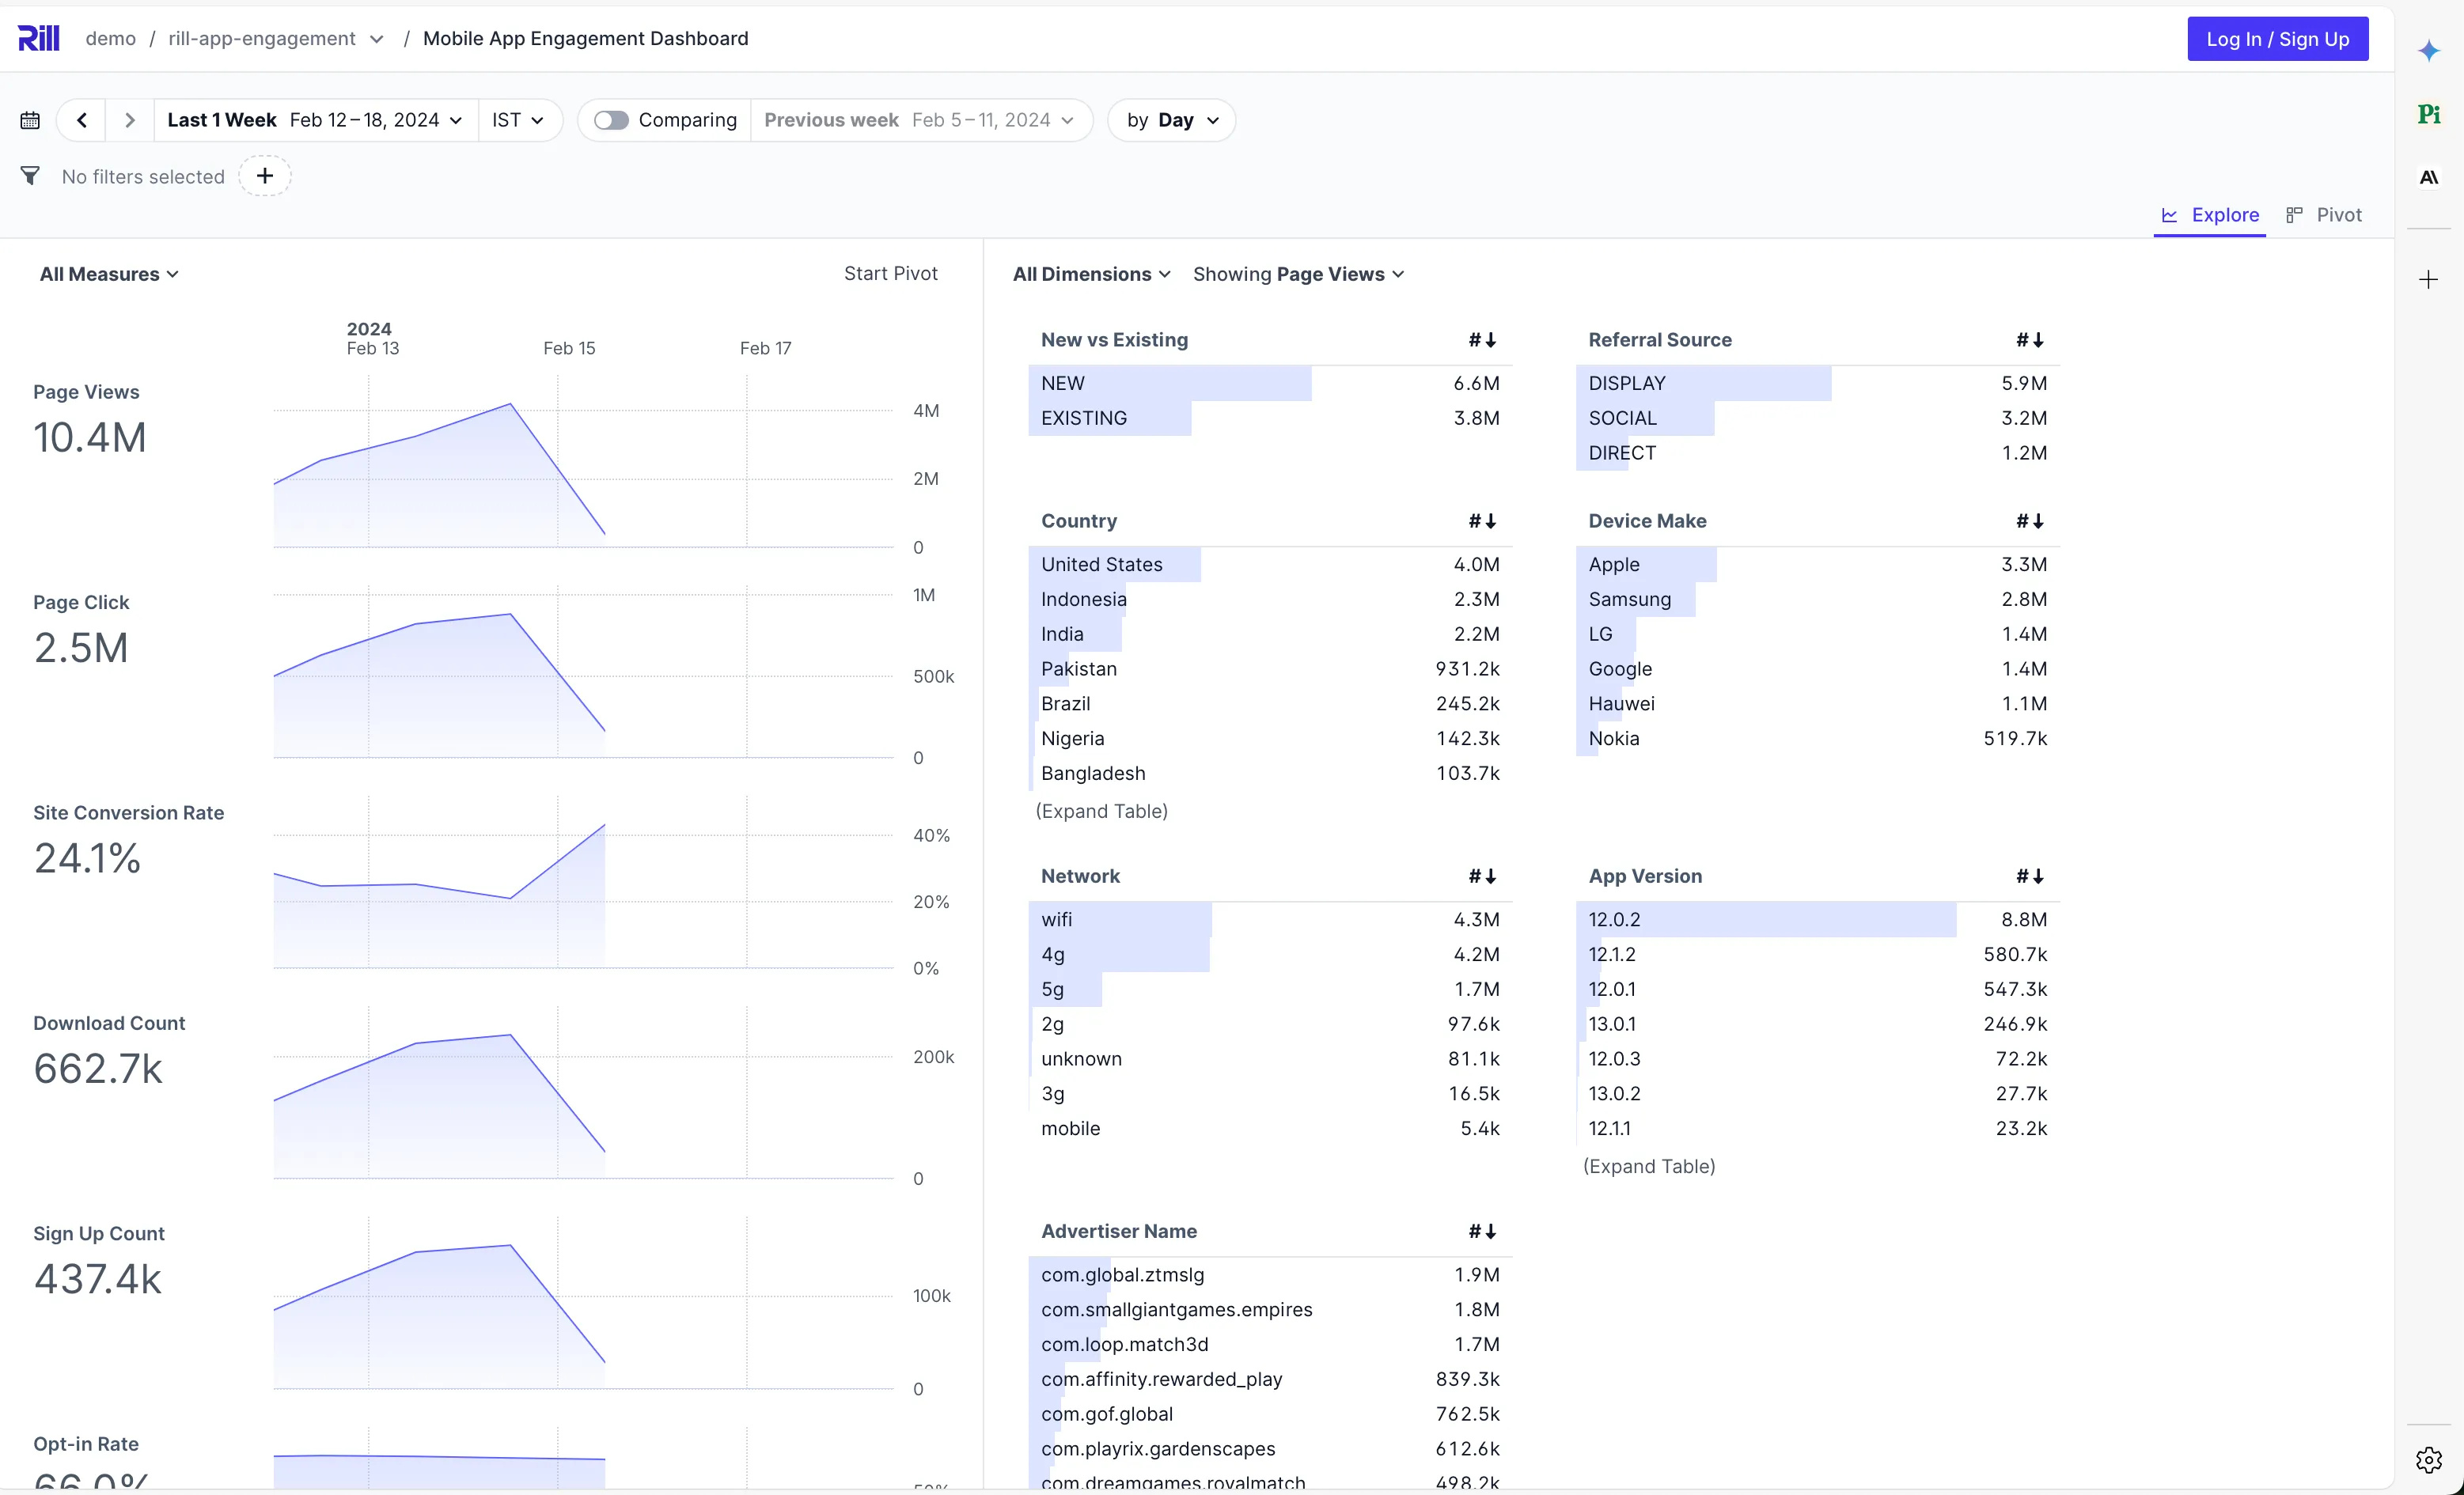Click the blue sparkle sidebar icon
The image size is (2464, 1495).
coord(2428,51)
